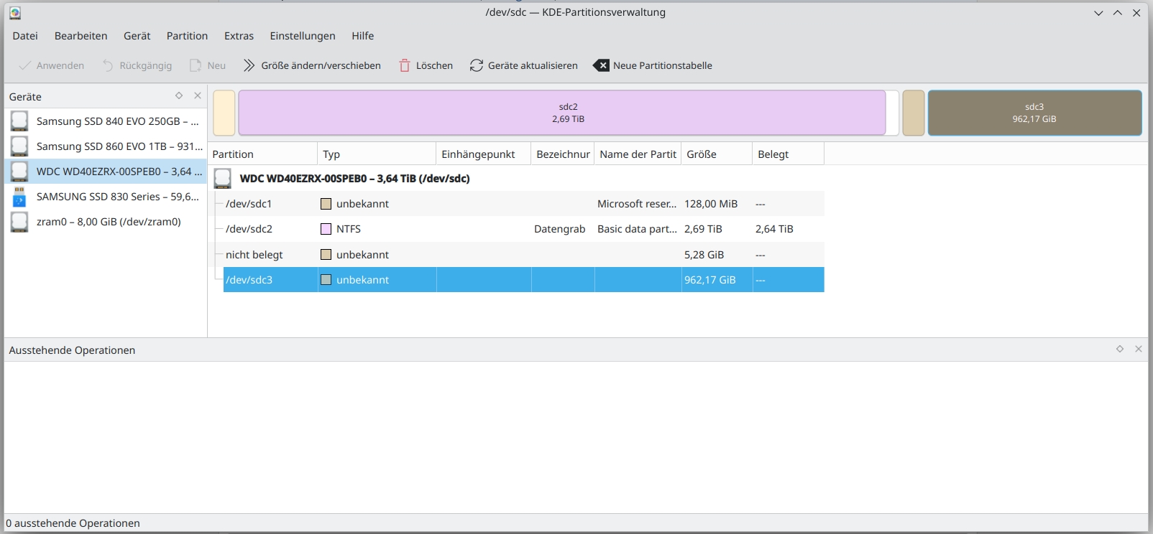Click the /dev/sdc1 unbekannt color swatch
Image resolution: width=1153 pixels, height=534 pixels.
pos(326,204)
